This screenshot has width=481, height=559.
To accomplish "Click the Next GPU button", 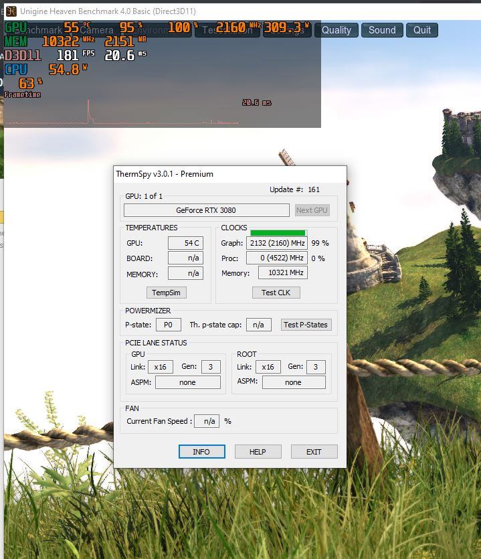I will 312,210.
